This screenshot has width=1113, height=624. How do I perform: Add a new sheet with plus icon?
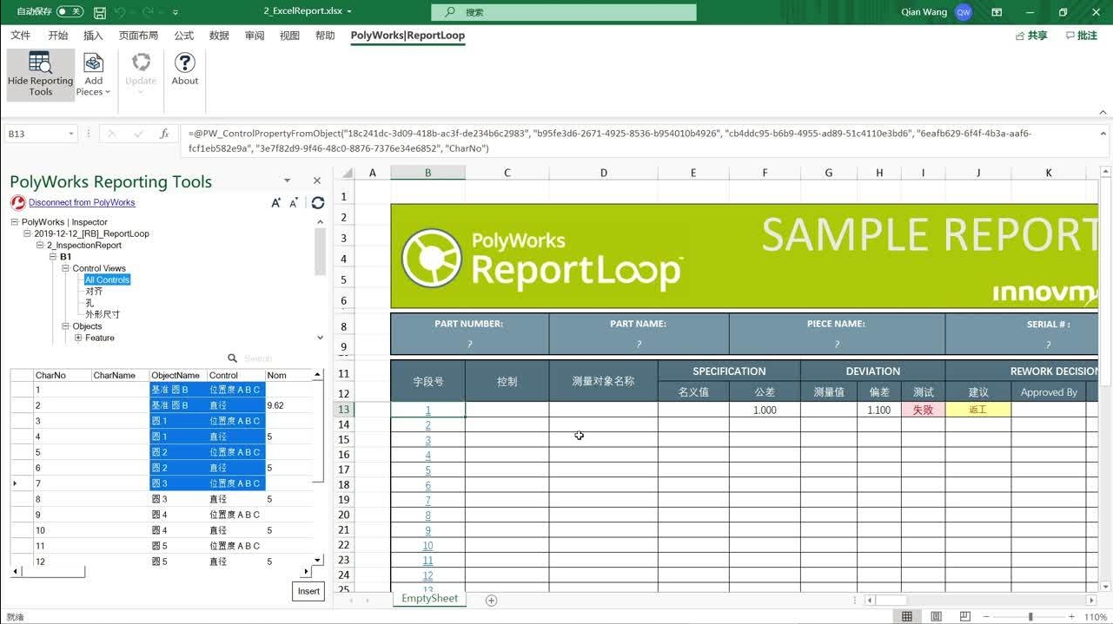point(491,600)
